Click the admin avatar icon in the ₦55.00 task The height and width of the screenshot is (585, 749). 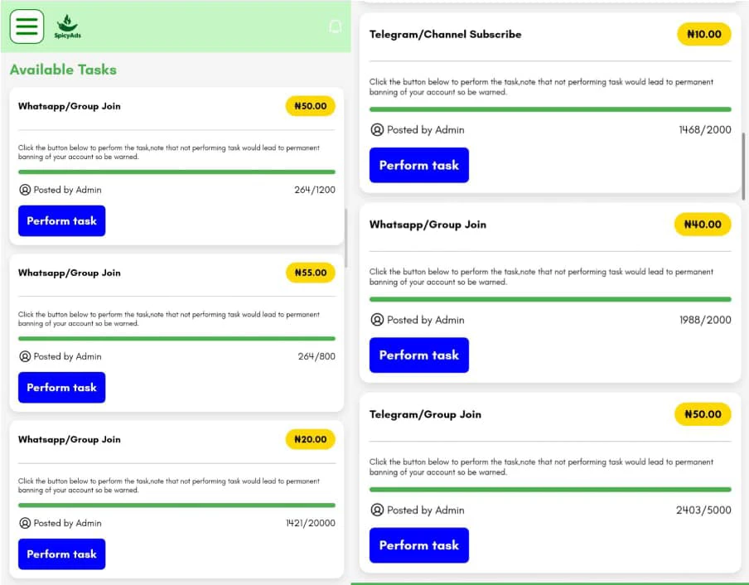[25, 356]
